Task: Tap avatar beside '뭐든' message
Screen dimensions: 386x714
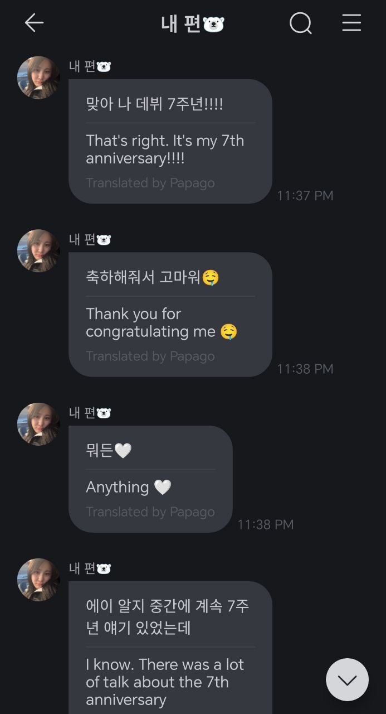Action: [x=39, y=424]
